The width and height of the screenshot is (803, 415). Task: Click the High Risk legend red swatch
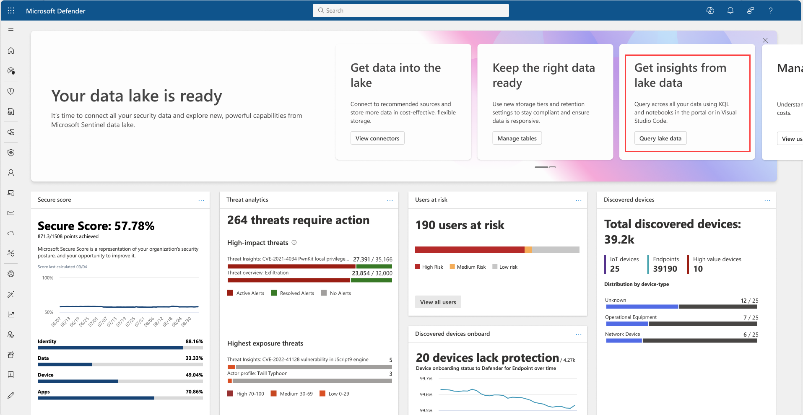[418, 267]
